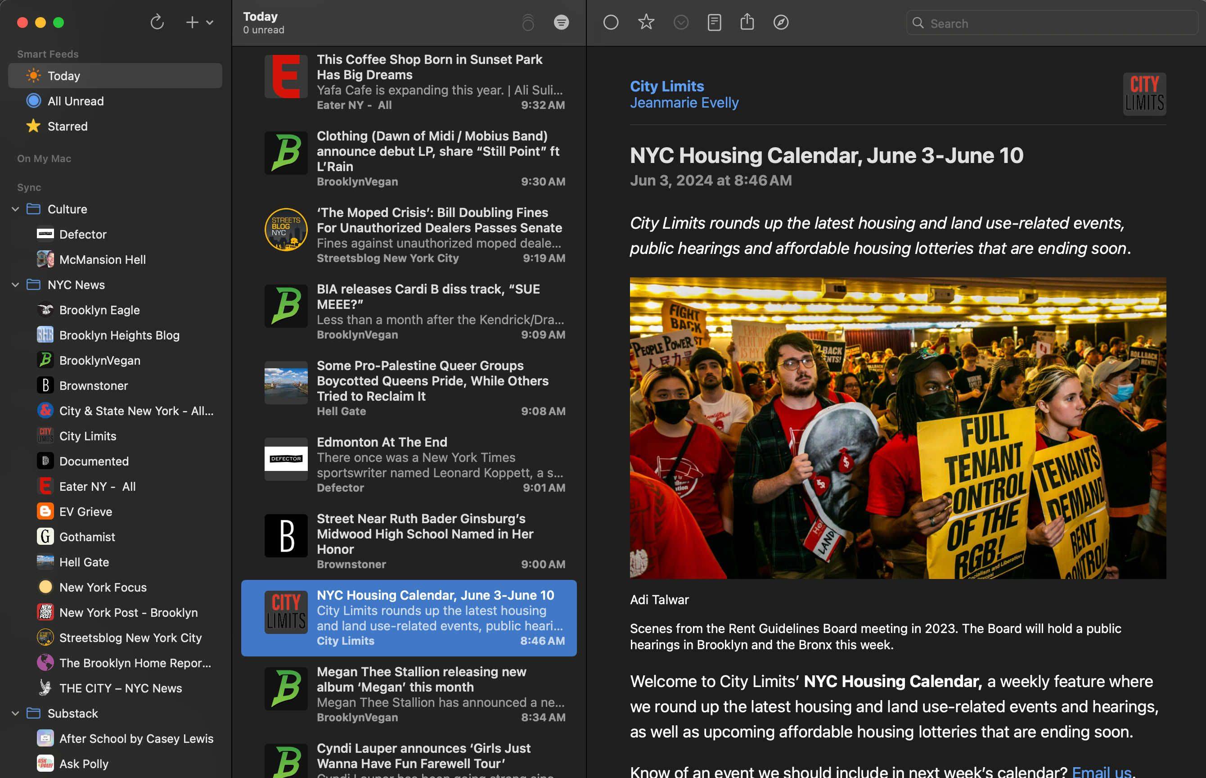Open the Eater NY - All feed
Screen dimensions: 1206x778
(x=115, y=487)
